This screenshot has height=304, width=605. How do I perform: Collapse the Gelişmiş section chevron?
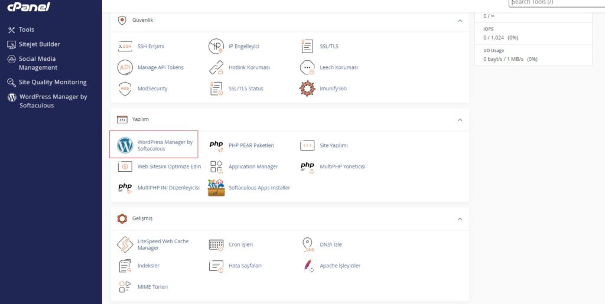460,219
